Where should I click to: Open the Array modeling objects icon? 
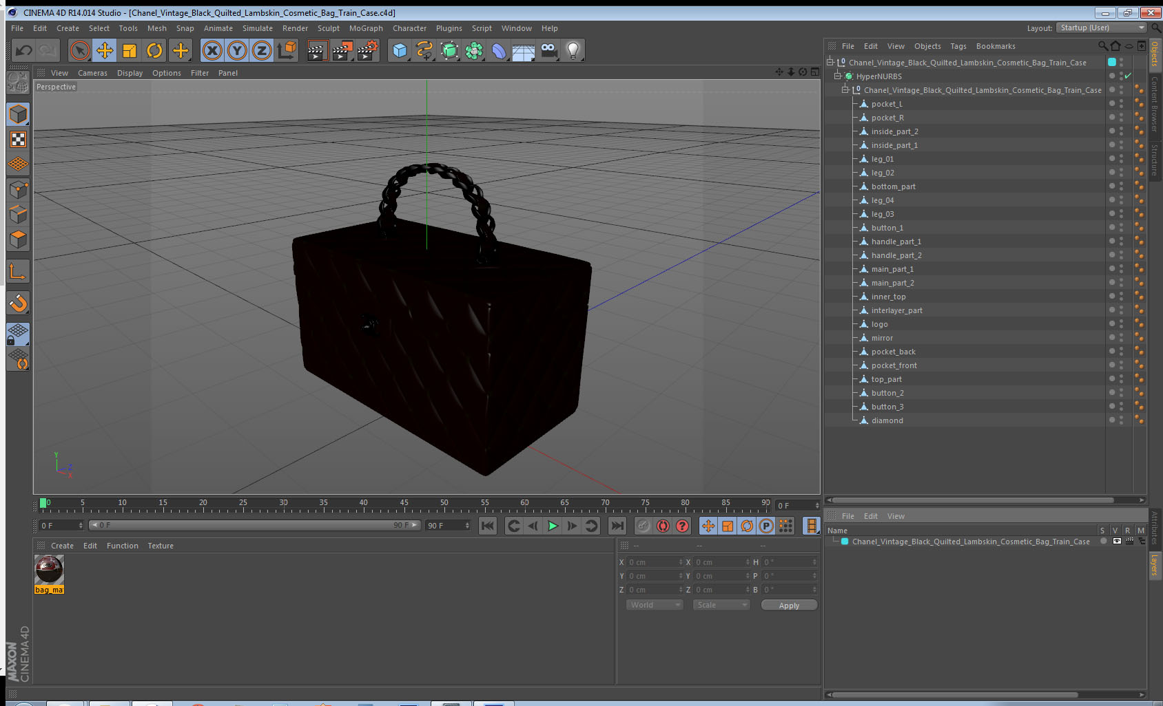click(474, 50)
